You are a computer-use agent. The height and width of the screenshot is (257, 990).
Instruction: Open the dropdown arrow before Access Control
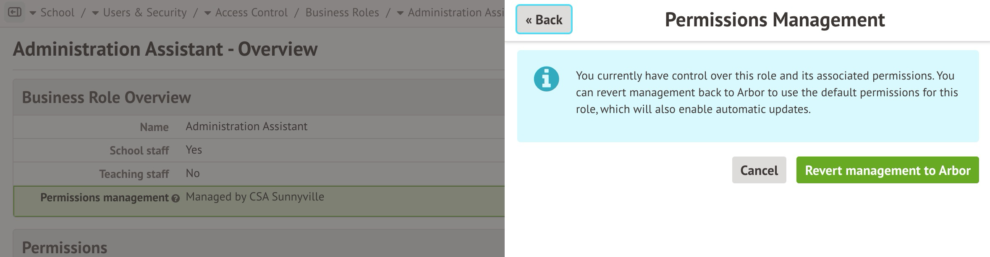point(207,13)
